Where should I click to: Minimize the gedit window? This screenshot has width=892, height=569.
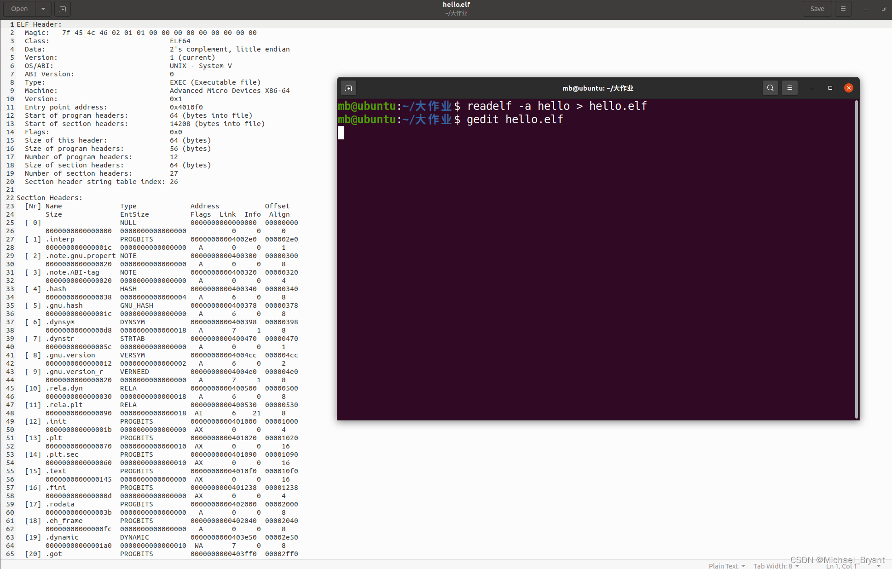click(x=865, y=9)
